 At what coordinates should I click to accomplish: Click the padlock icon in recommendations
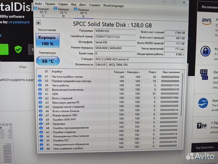206,51
